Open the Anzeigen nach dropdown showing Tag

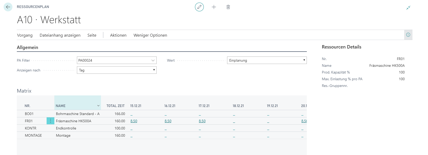[117, 70]
